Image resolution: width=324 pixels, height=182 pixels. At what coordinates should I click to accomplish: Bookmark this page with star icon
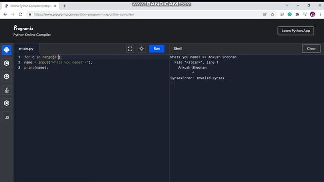point(272,14)
